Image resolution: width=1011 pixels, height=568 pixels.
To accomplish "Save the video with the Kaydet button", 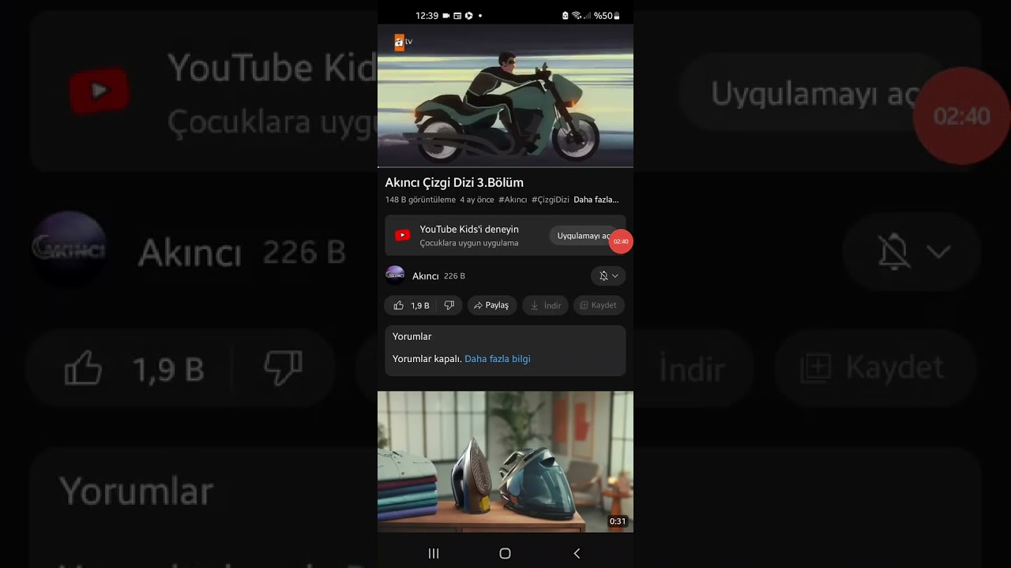I will [599, 305].
